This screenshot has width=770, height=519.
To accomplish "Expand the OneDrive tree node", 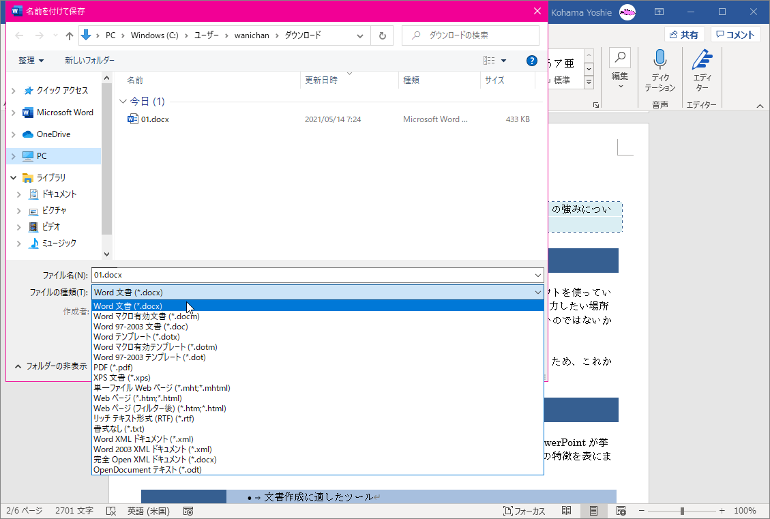I will coord(13,134).
